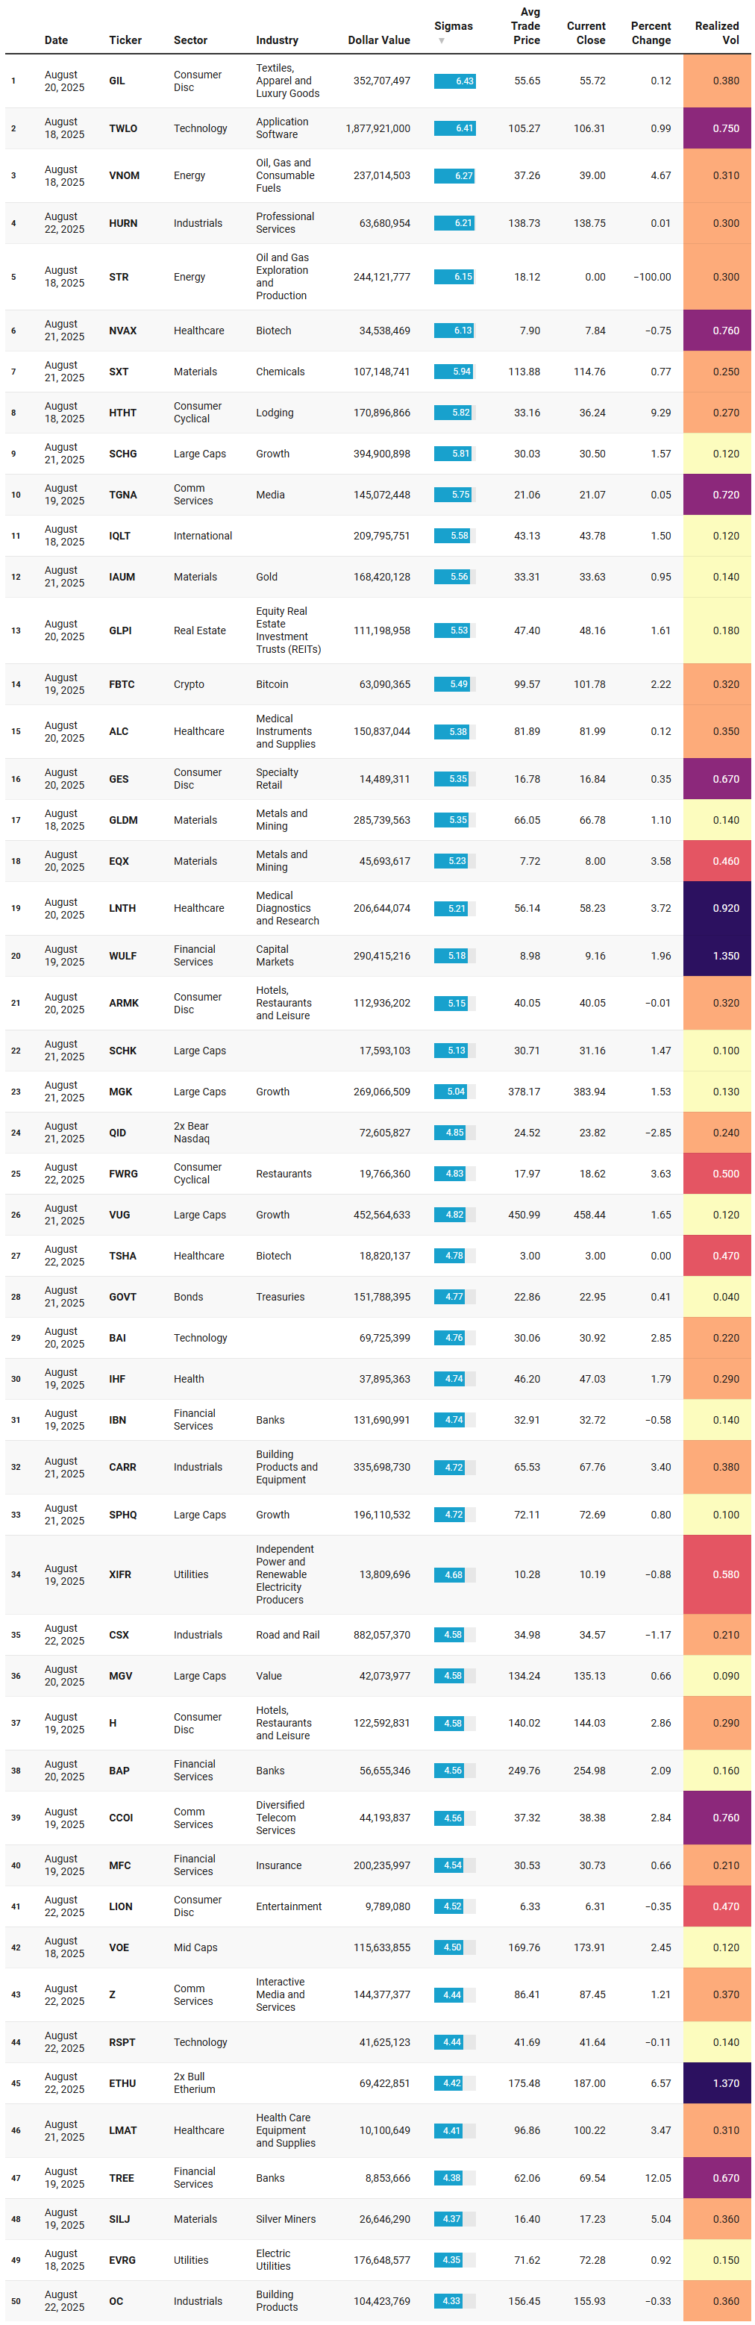Click Building Products industry for OC
The height and width of the screenshot is (2325, 755).
pos(277,2300)
